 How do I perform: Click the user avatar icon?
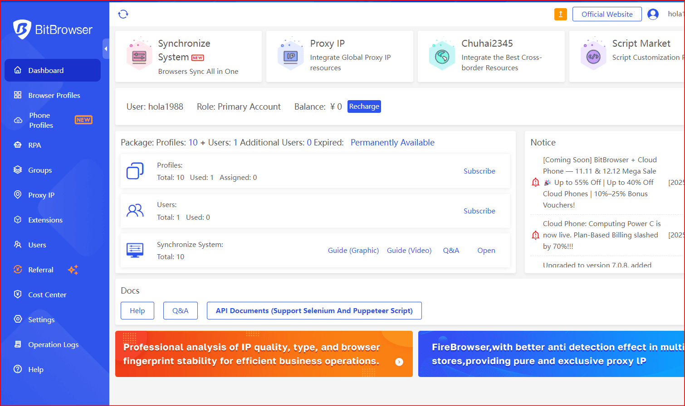(x=653, y=14)
